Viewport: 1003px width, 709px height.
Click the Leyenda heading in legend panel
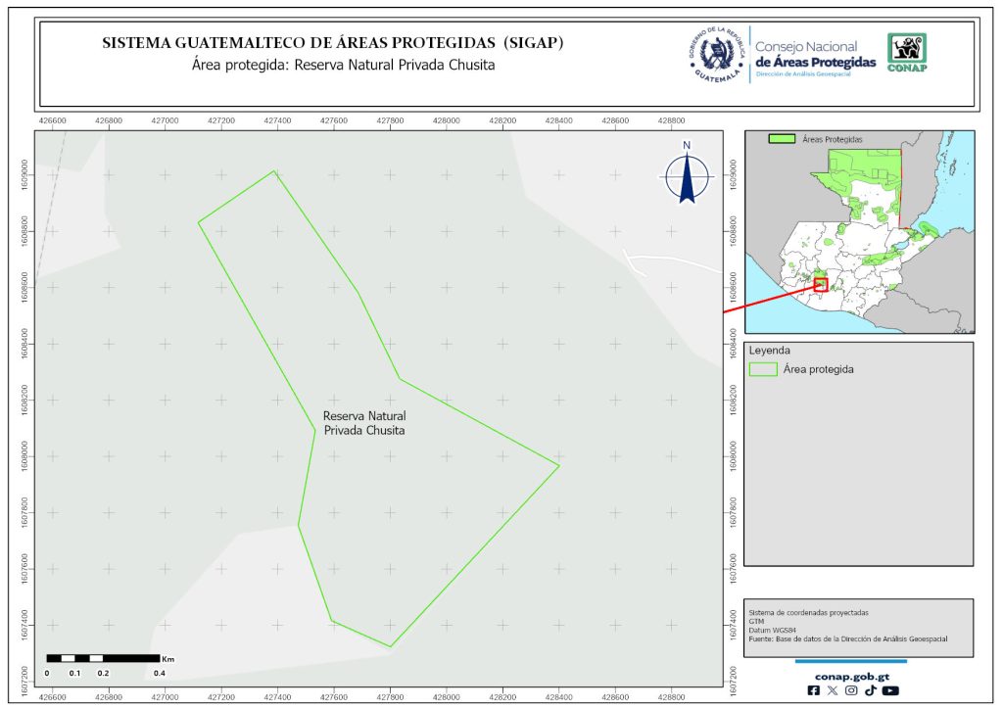click(x=769, y=350)
